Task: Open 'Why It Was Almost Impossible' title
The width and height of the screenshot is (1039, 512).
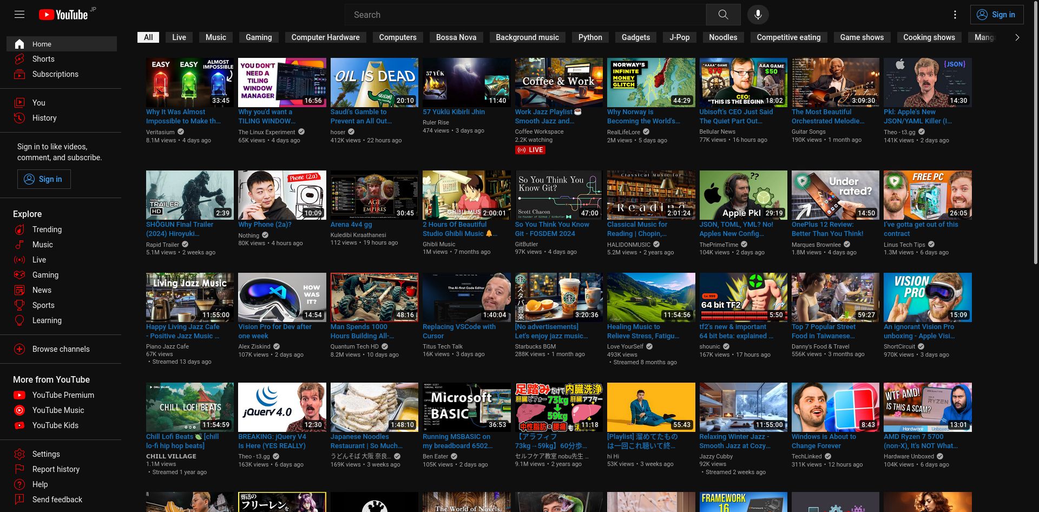Action: [x=183, y=116]
